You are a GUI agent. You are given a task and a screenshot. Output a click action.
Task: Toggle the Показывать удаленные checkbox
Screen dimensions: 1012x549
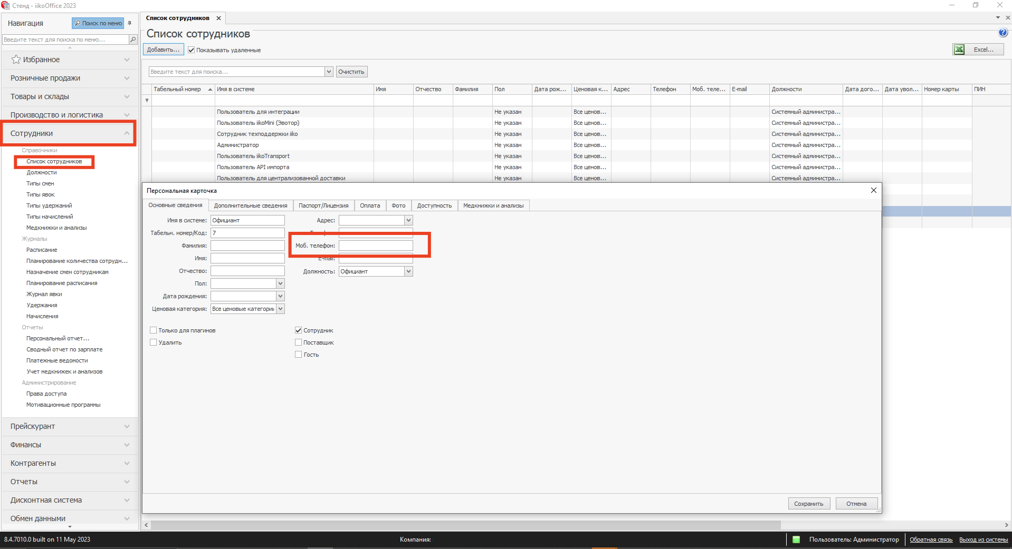coord(192,50)
